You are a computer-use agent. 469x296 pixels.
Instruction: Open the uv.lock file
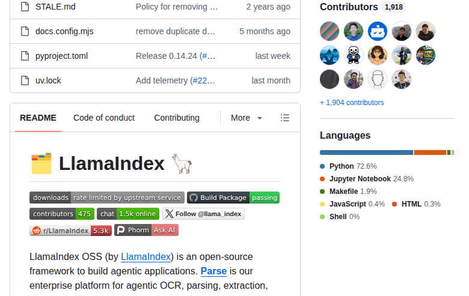click(x=48, y=80)
